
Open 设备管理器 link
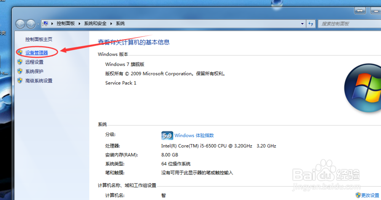point(37,53)
